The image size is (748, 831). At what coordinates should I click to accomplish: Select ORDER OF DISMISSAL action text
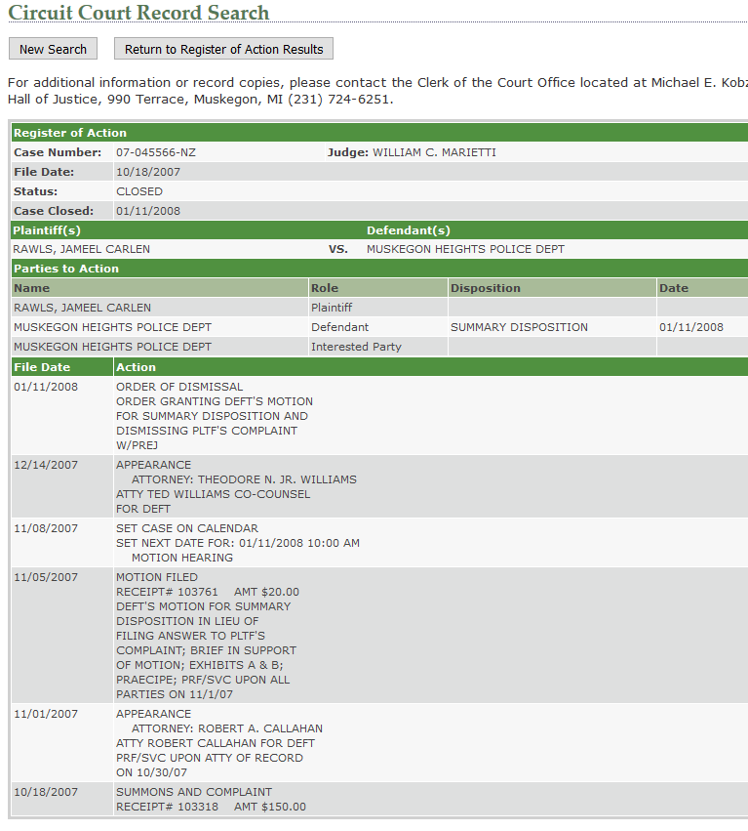179,387
